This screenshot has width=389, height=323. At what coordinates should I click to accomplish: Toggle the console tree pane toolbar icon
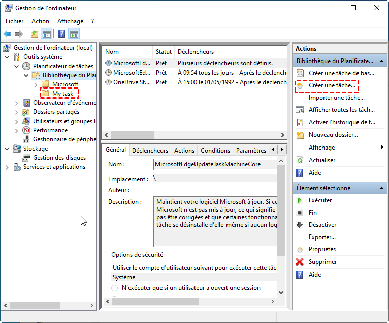coord(47,34)
